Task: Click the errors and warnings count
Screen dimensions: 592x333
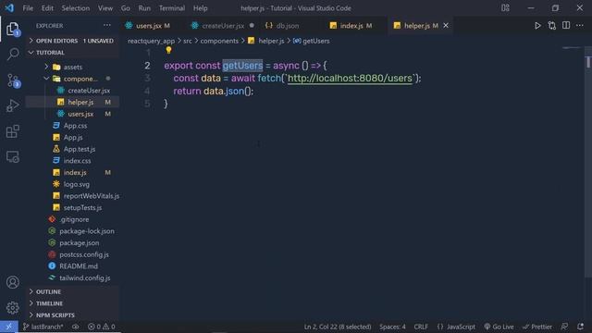Action: 101,327
